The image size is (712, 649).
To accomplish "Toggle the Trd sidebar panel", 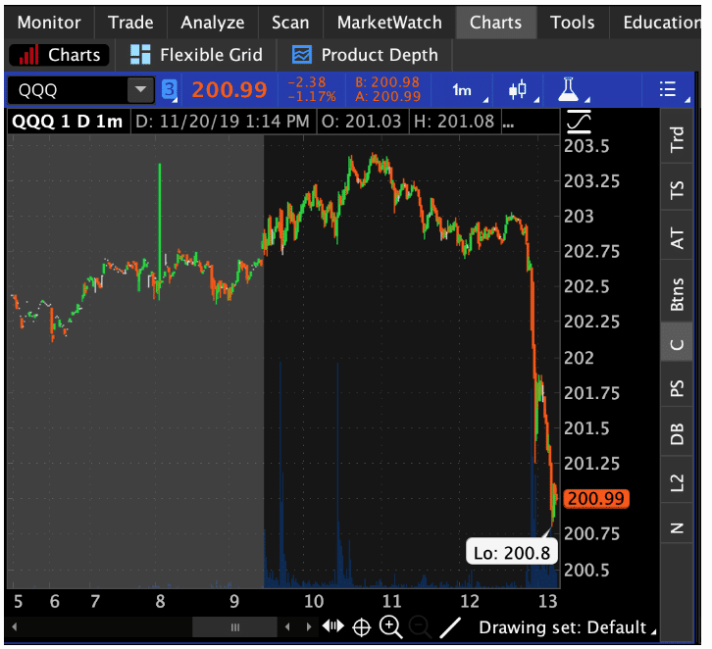I will tap(677, 138).
